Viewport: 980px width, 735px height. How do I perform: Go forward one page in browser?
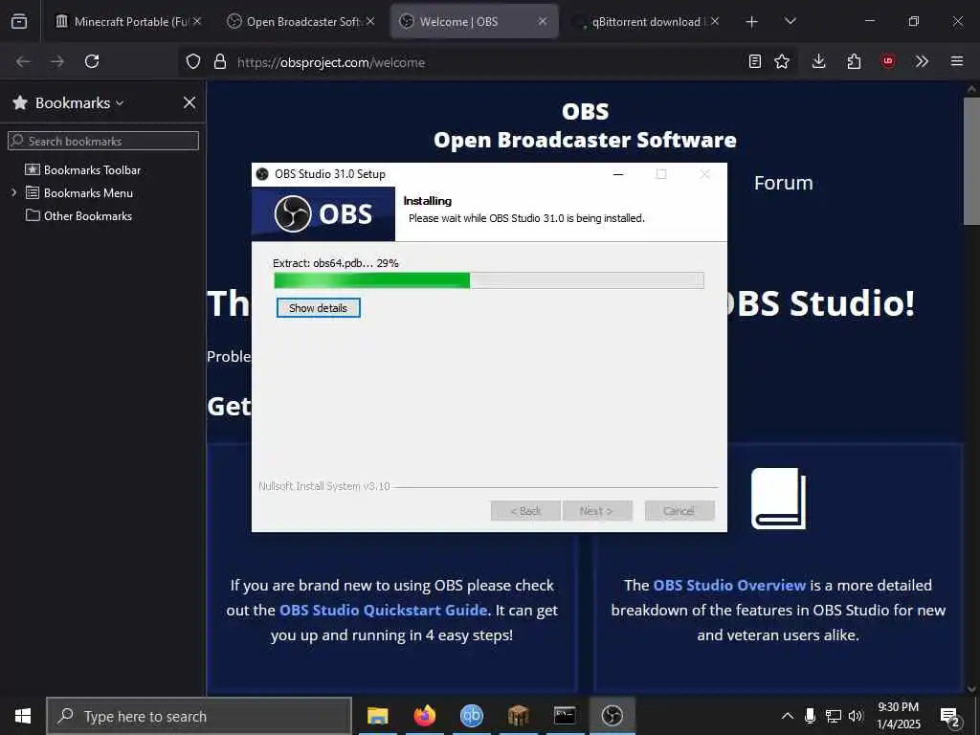(57, 61)
